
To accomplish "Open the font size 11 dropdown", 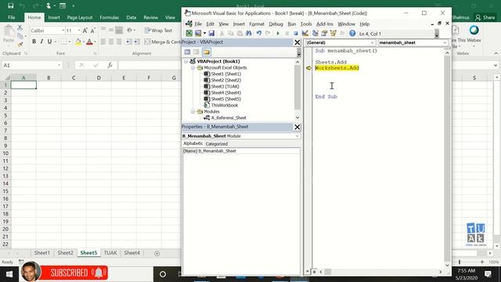I will click(x=79, y=31).
